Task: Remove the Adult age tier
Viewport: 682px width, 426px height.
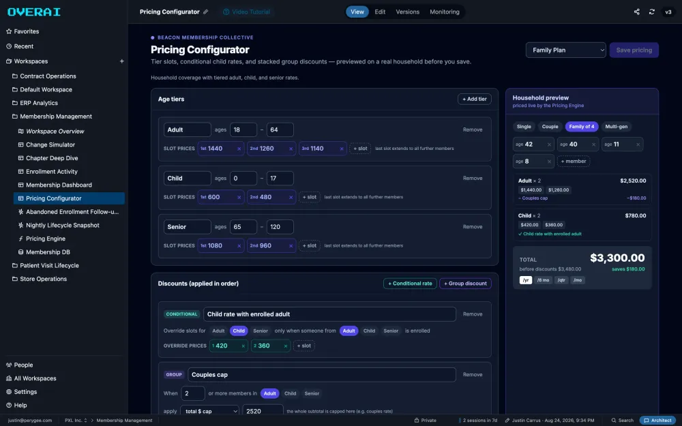Action: pos(473,130)
